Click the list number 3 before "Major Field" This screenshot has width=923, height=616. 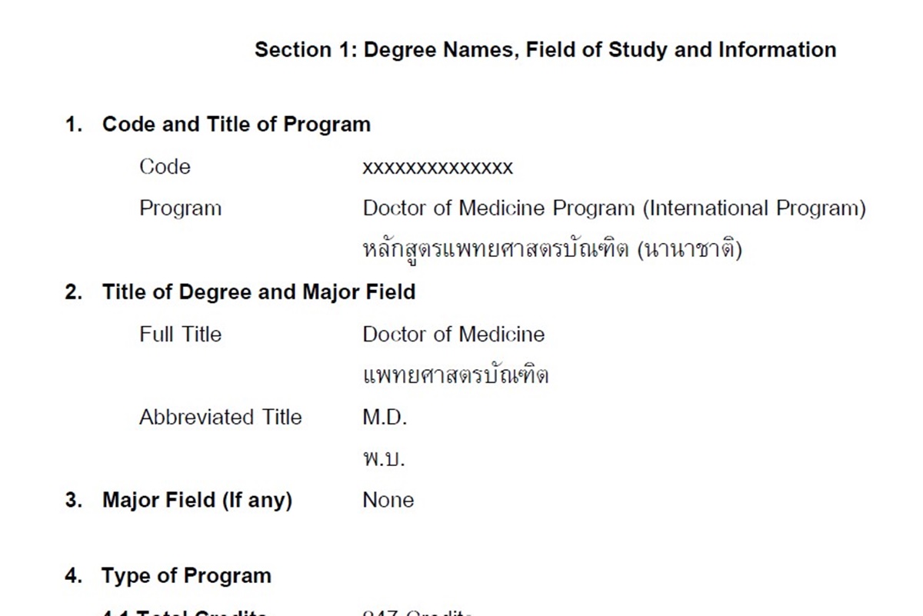73,501
